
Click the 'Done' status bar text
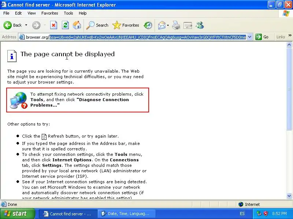point(12,204)
